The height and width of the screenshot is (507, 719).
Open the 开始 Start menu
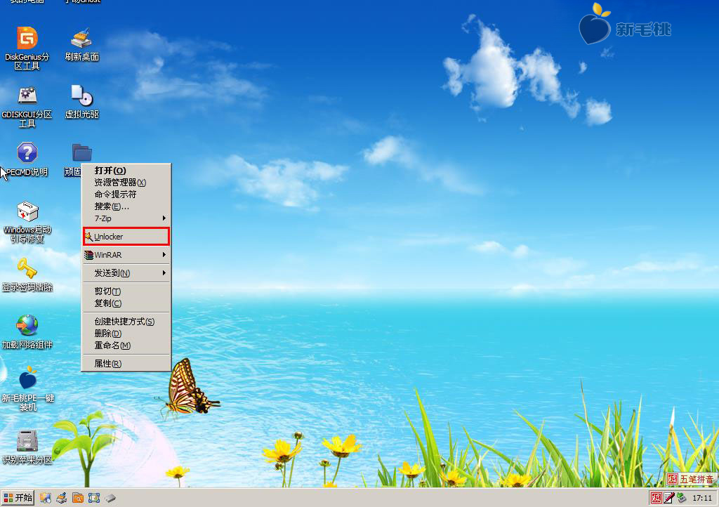18,498
